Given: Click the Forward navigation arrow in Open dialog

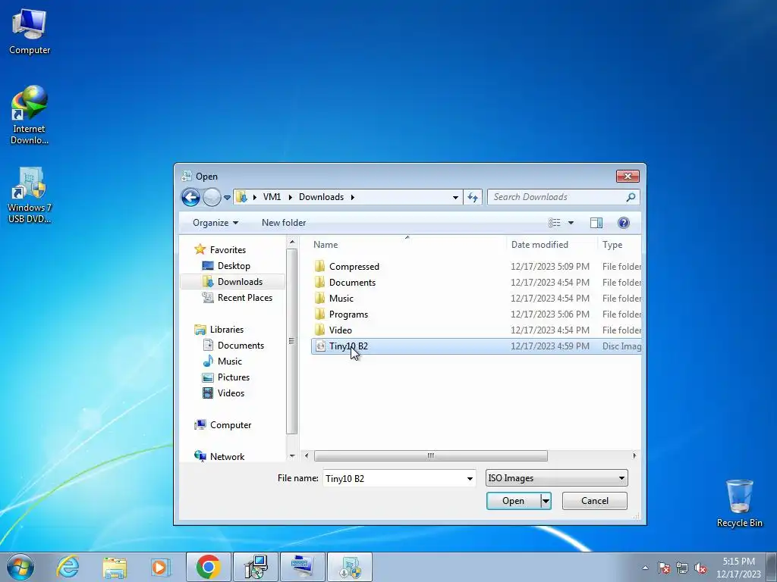Looking at the screenshot, I should click(212, 198).
